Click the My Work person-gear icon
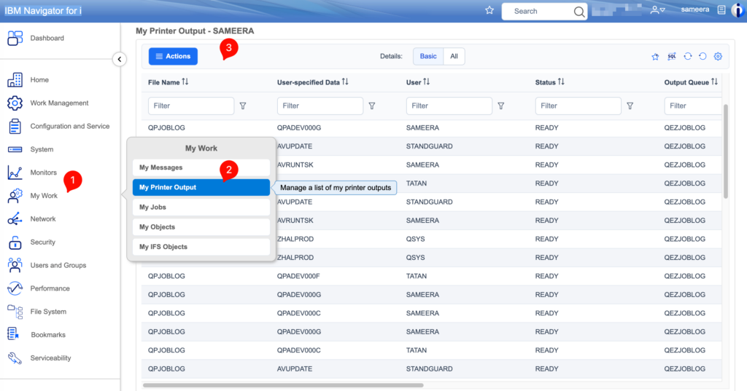The height and width of the screenshot is (391, 747). pyautogui.click(x=15, y=195)
